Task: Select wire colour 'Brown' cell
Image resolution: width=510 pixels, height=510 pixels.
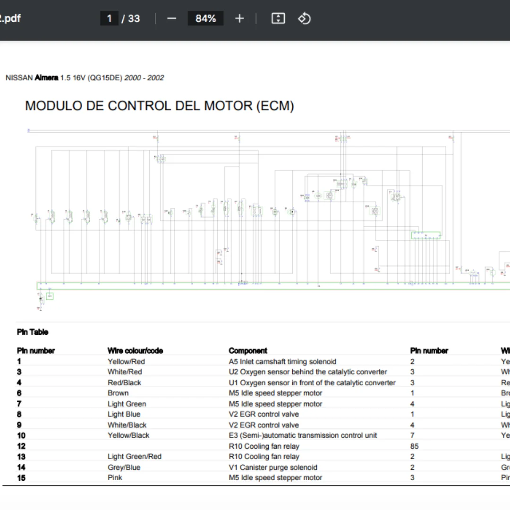Action: click(118, 393)
